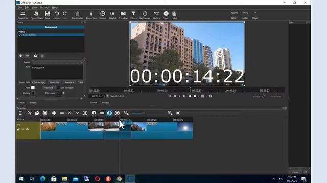Open the Recent files panel

tap(102, 15)
